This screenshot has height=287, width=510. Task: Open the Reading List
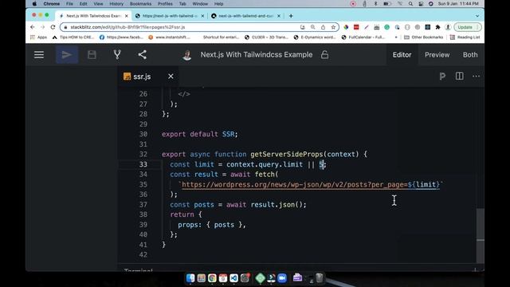tap(465, 37)
